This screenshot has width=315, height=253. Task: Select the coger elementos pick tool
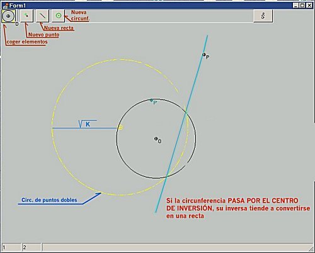click(x=8, y=16)
